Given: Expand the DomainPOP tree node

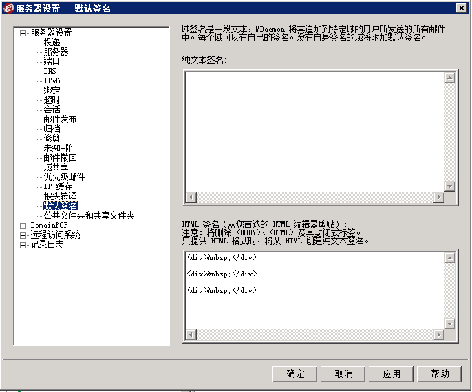Looking at the screenshot, I should pos(23,225).
